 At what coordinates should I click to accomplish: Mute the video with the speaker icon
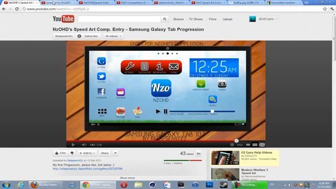tap(84, 145)
